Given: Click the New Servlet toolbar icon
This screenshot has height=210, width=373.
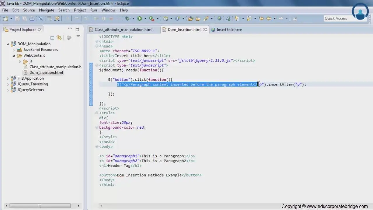Looking at the screenshot, I should [x=177, y=18].
